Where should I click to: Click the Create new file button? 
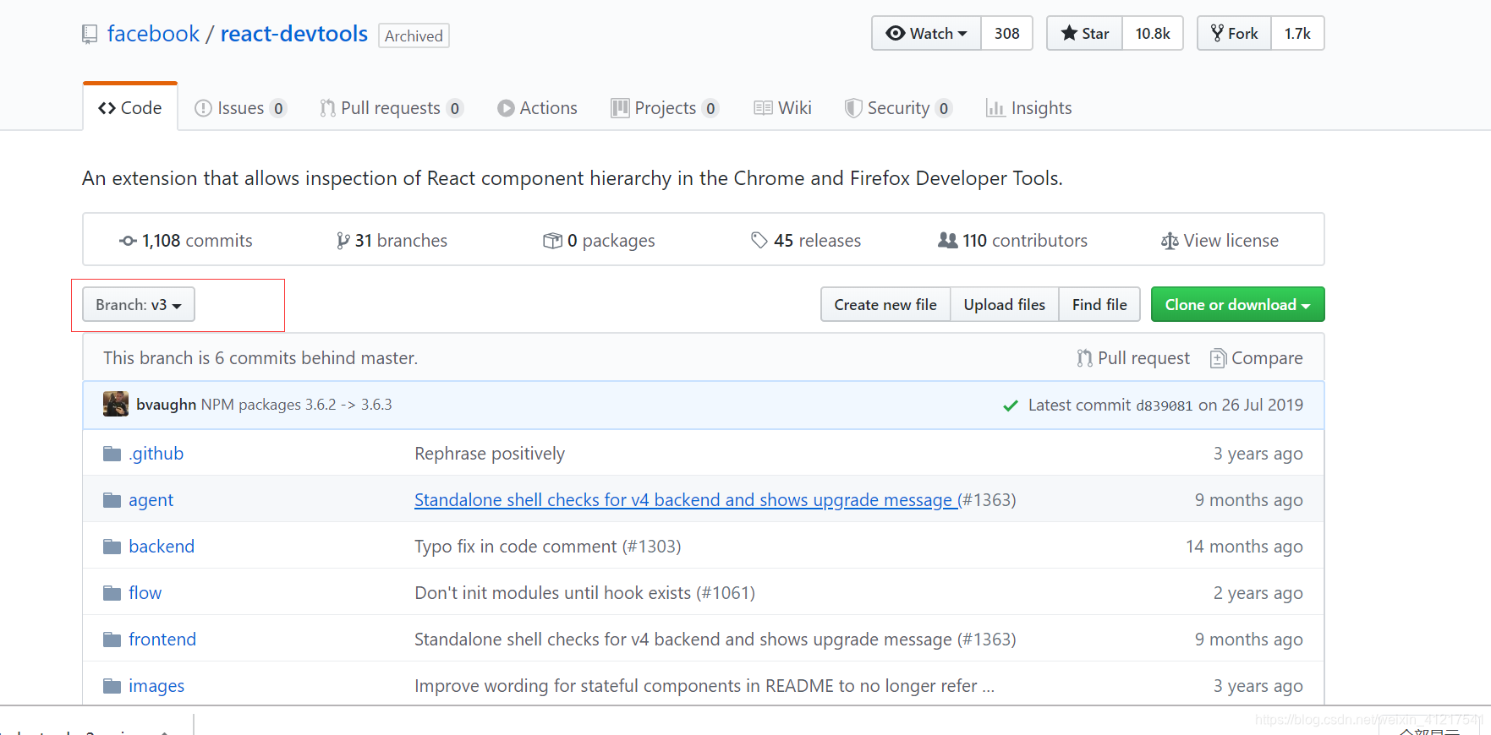885,304
